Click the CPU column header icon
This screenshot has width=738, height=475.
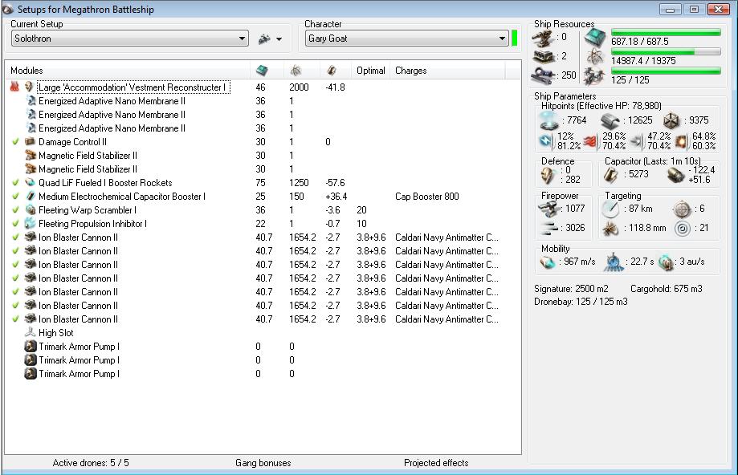click(262, 71)
